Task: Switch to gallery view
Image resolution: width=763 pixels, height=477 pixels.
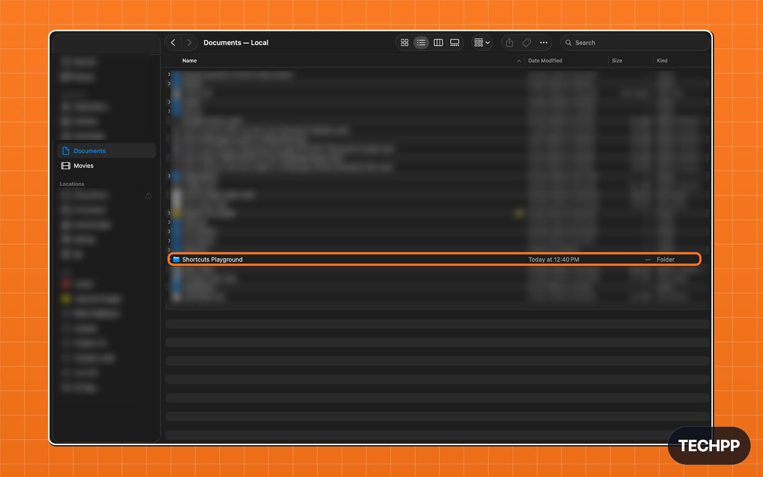Action: click(455, 43)
